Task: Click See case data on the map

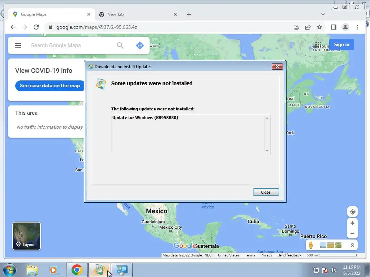Action: pos(50,86)
